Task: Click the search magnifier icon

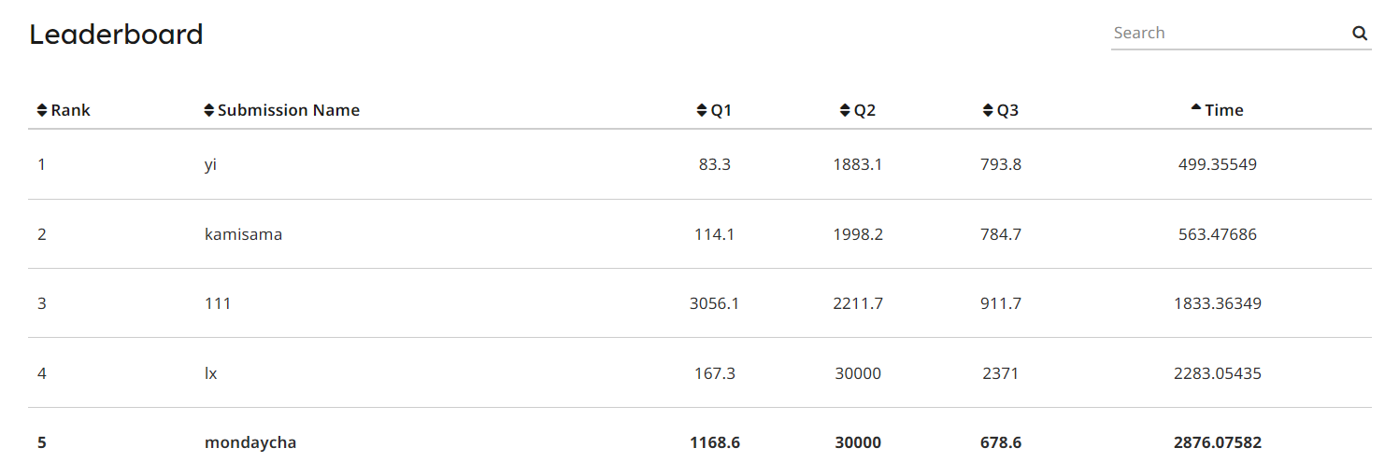Action: (x=1360, y=34)
